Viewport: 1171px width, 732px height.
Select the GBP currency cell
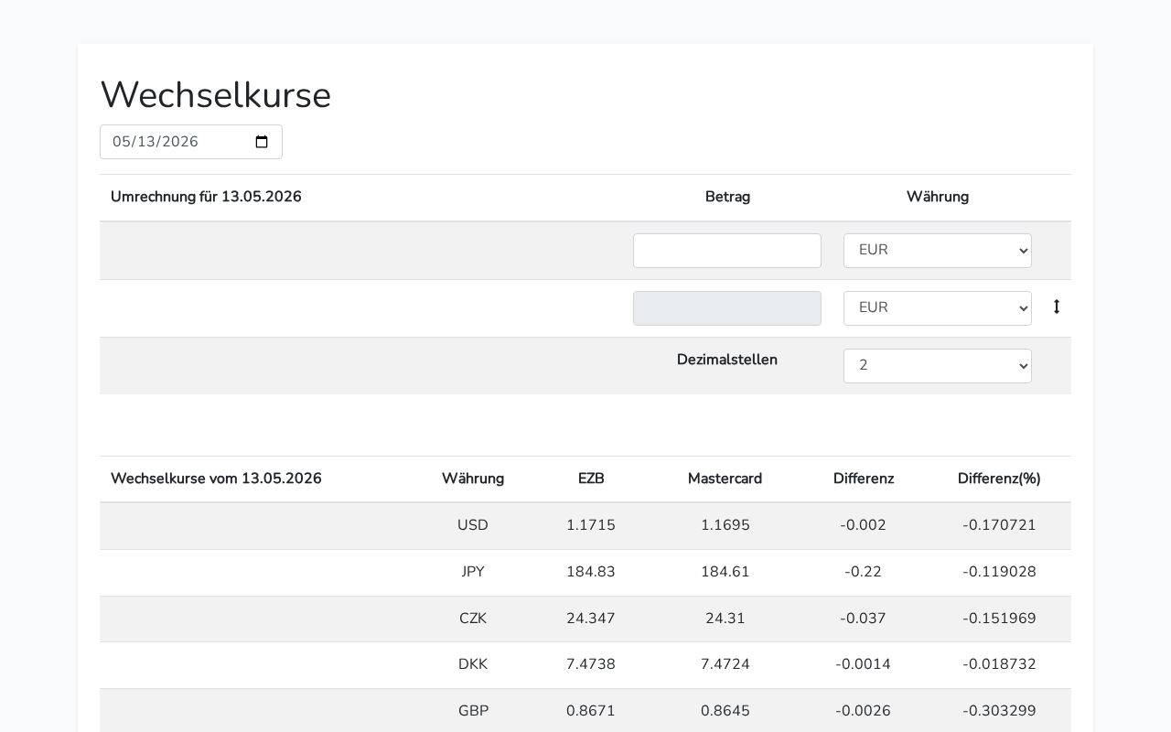point(473,711)
